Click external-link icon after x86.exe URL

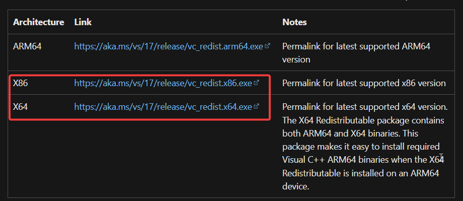tap(256, 83)
